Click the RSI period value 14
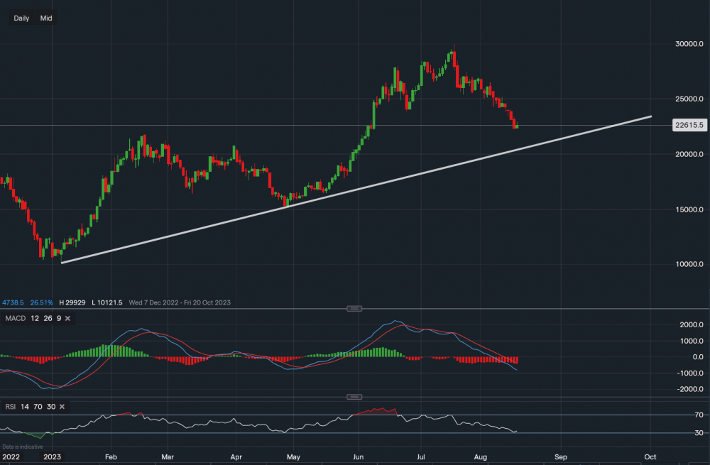Image resolution: width=710 pixels, height=465 pixels. (26, 407)
